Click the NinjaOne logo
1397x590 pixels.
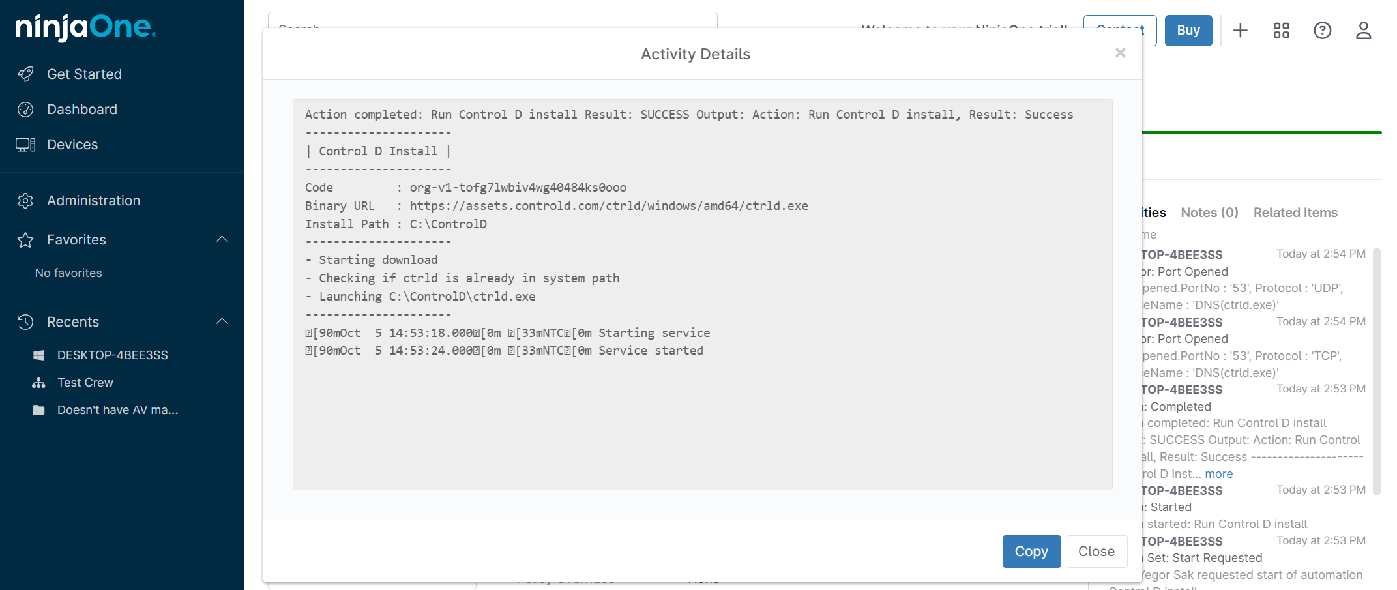click(85, 27)
